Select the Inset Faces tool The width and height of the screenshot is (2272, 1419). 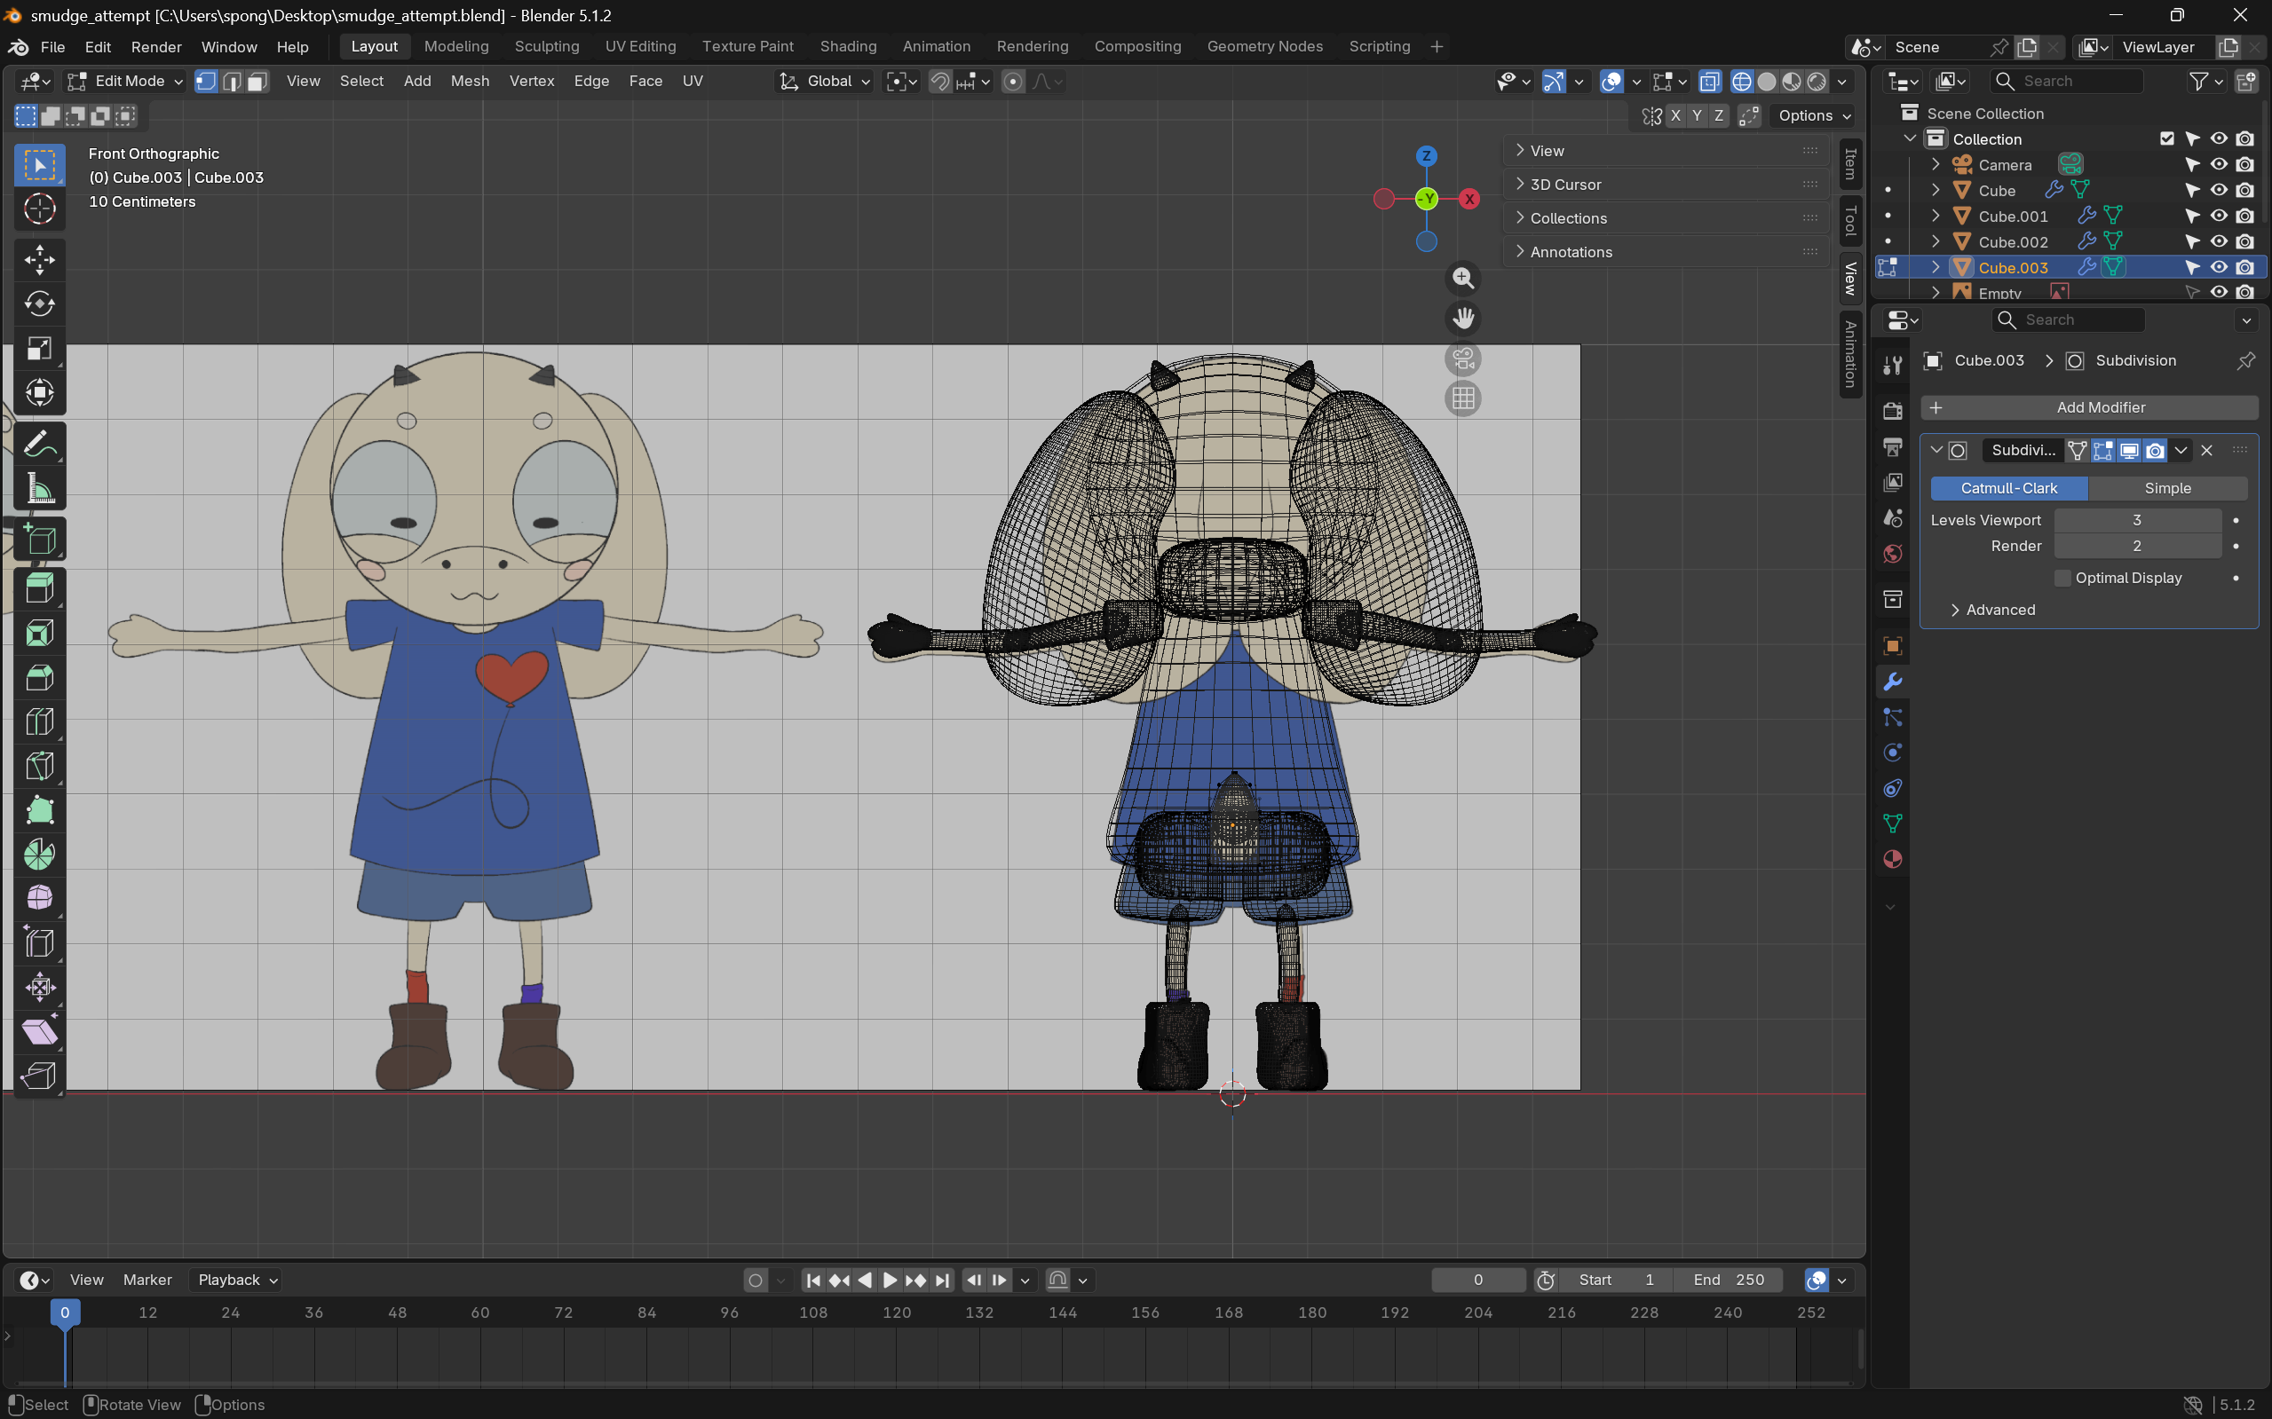tap(39, 634)
